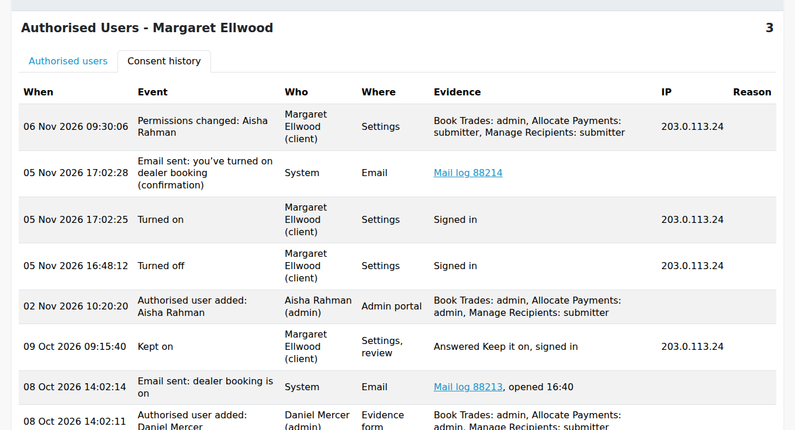Click 'Answered Keep it on, signed in' evidence

click(506, 347)
